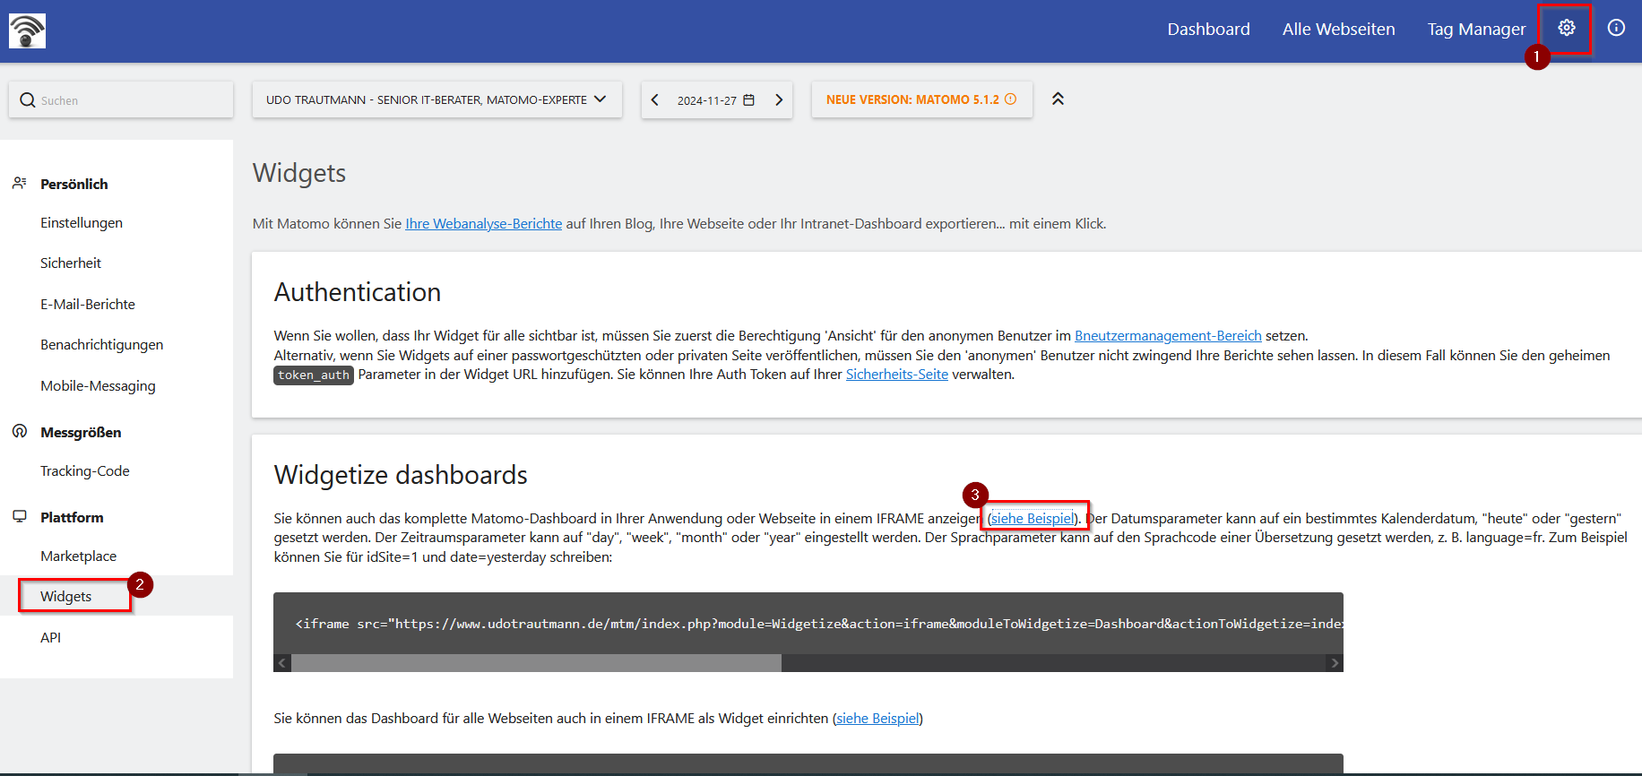This screenshot has width=1642, height=776.
Task: Go to next date with right arrow
Action: click(x=779, y=99)
